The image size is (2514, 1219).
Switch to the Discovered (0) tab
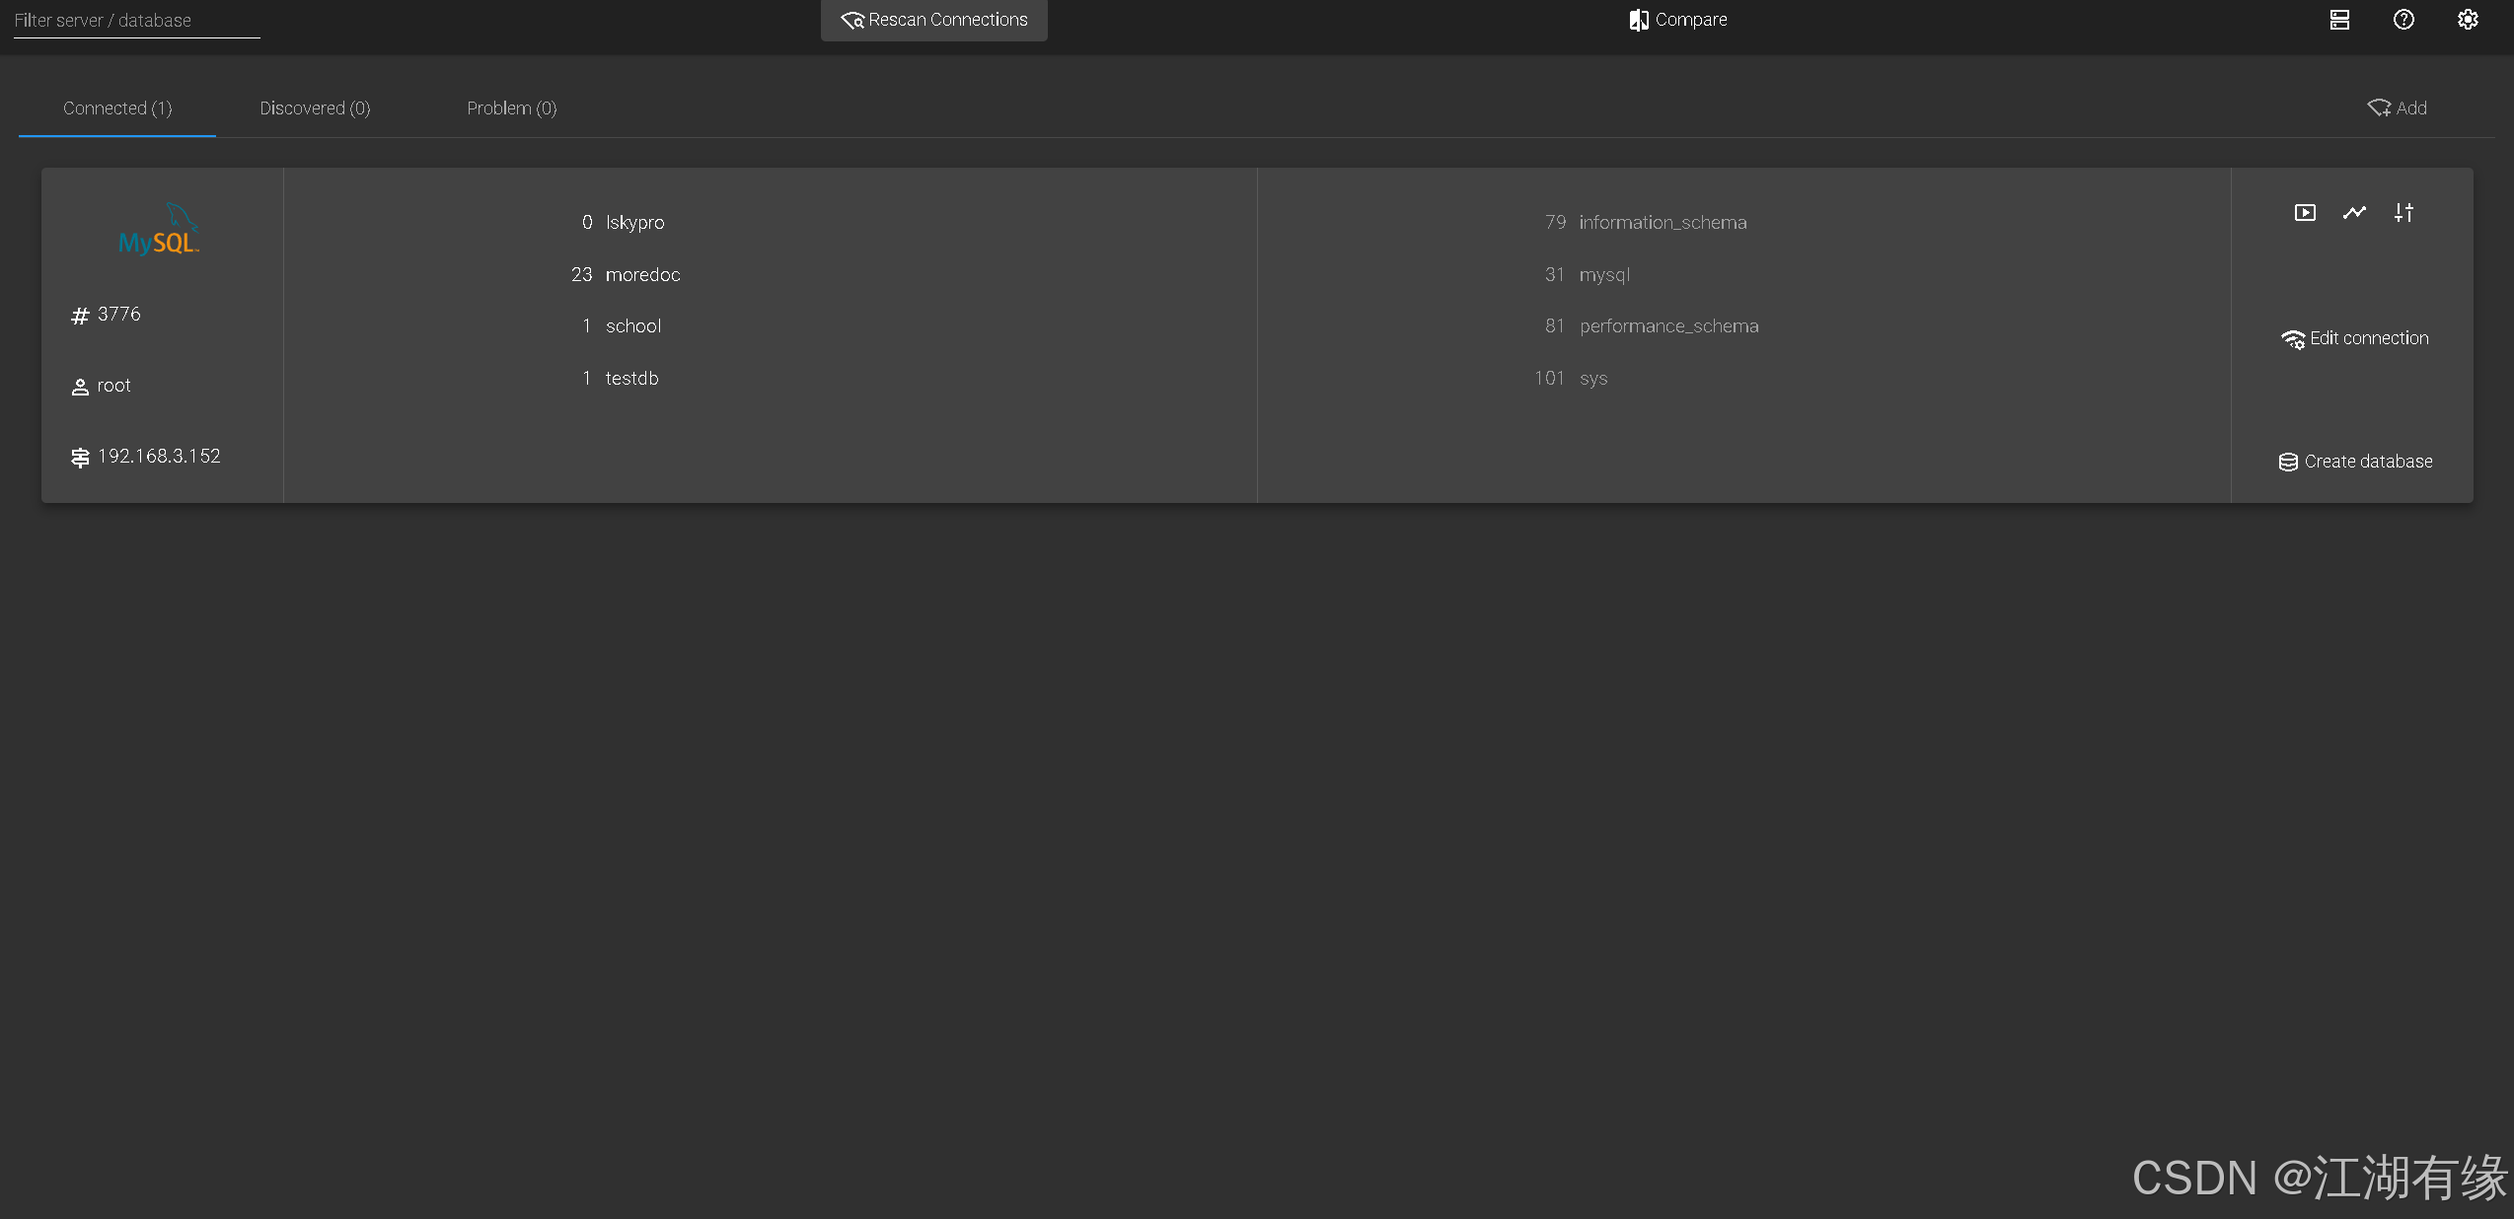(x=315, y=108)
